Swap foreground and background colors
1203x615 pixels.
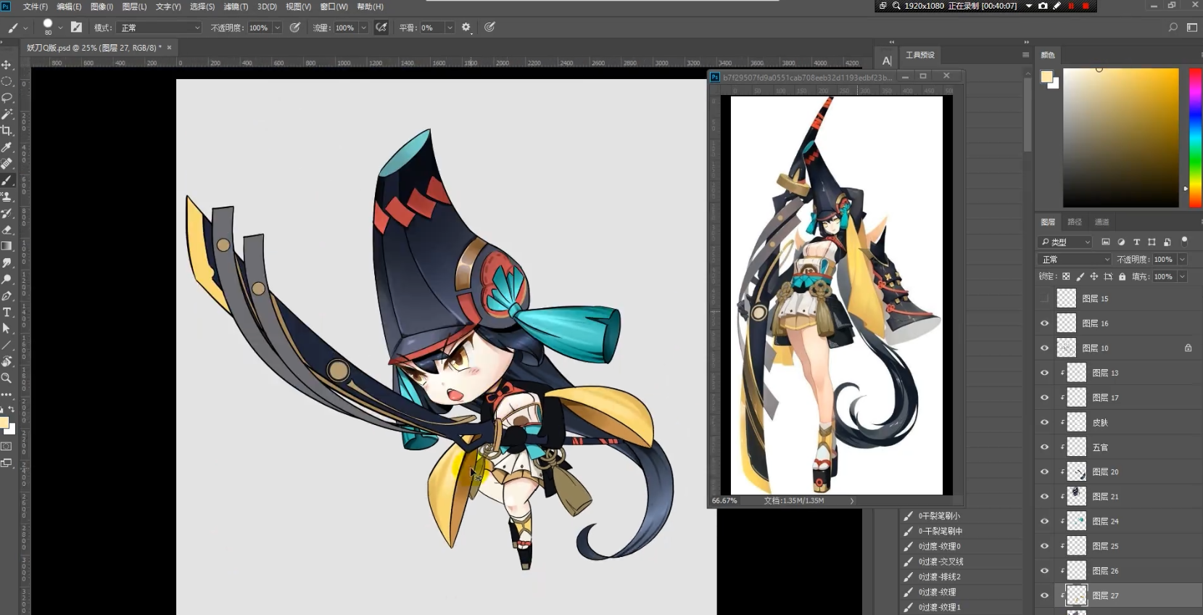[12, 410]
